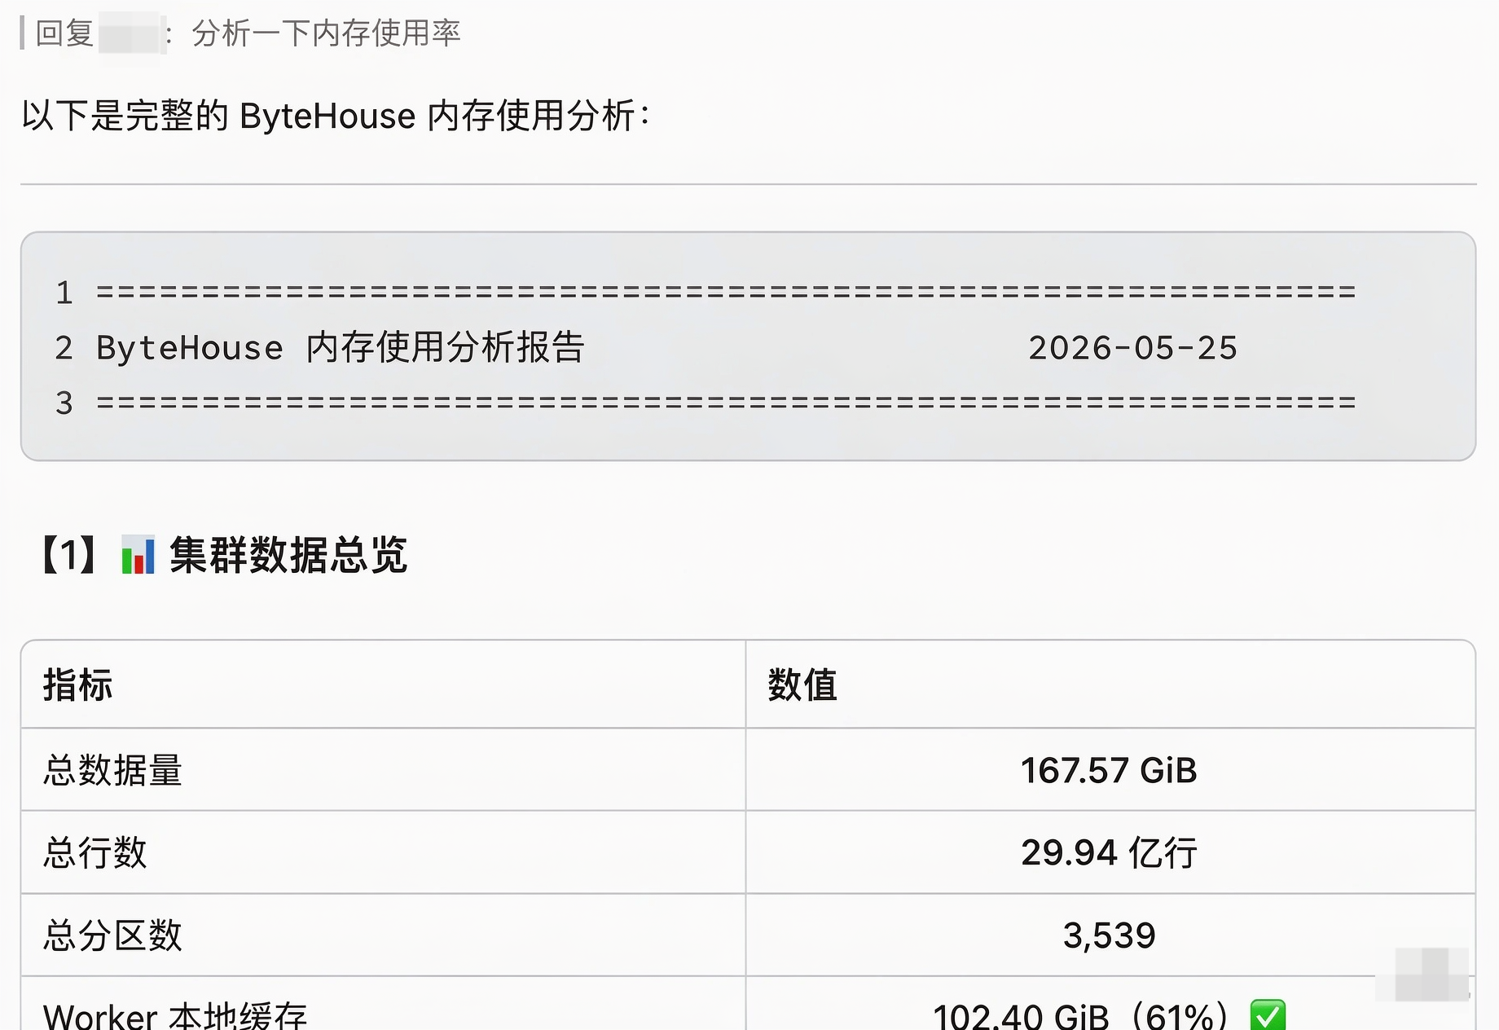This screenshot has height=1030, width=1499.
Task: Click the blurred avatar at bottom right
Action: (x=1431, y=974)
